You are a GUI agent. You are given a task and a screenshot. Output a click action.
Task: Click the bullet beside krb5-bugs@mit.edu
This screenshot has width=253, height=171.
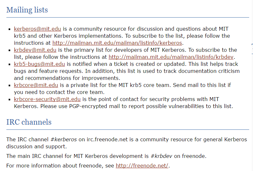click(10, 65)
